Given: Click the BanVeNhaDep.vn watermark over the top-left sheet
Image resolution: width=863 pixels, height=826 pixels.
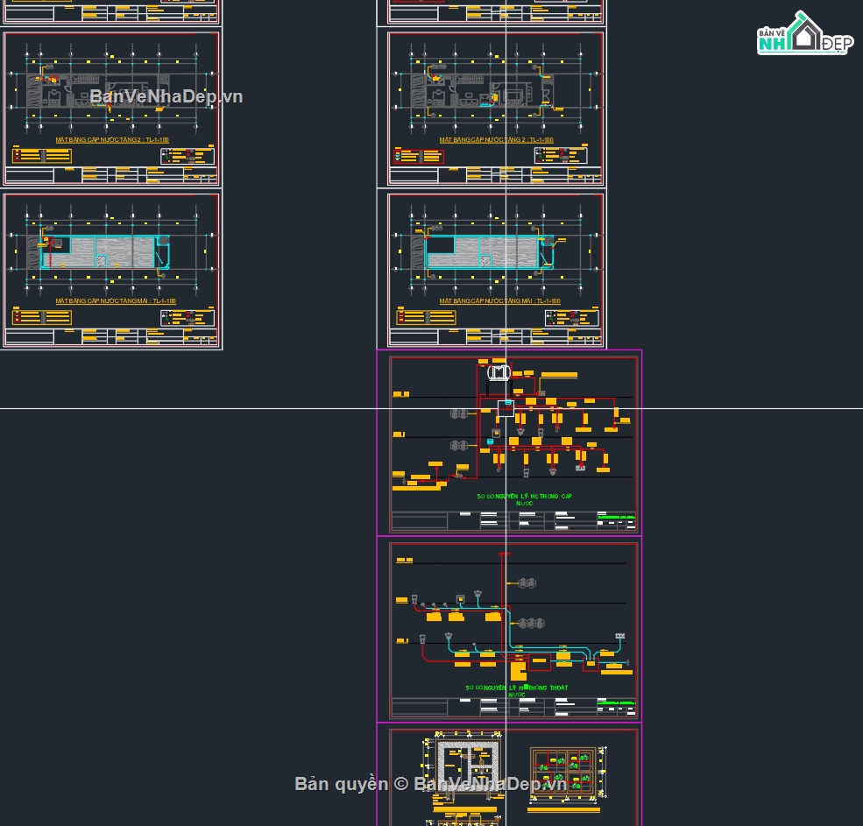Looking at the screenshot, I should click(x=166, y=96).
